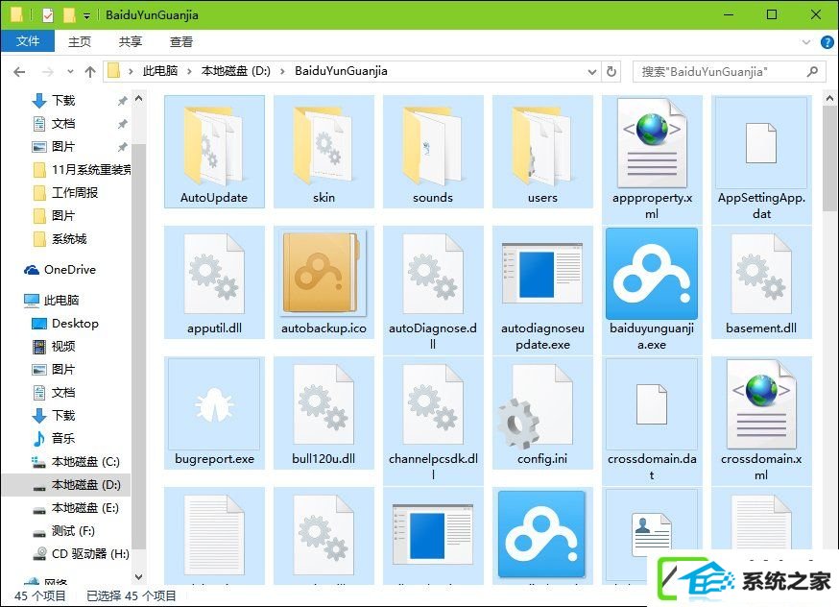Expand the 本地磁盘 (D:) breadcrumb arrow
The width and height of the screenshot is (839, 607).
(x=282, y=71)
